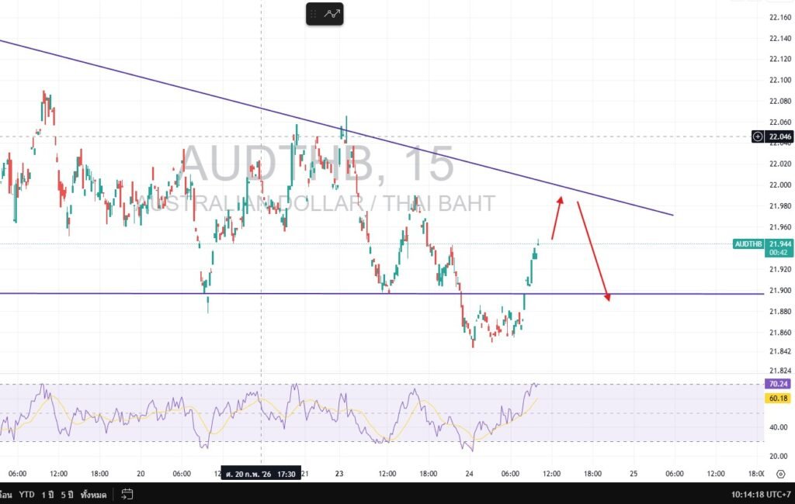Click the RSI value label 70.24
The image size is (795, 504).
(x=779, y=384)
